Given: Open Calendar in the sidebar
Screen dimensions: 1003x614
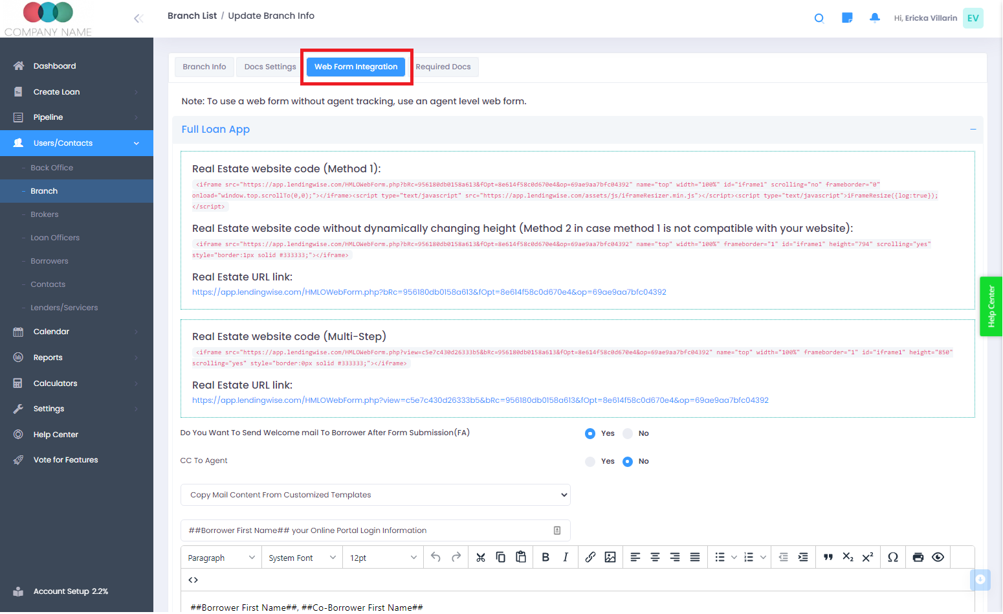Looking at the screenshot, I should (x=76, y=332).
